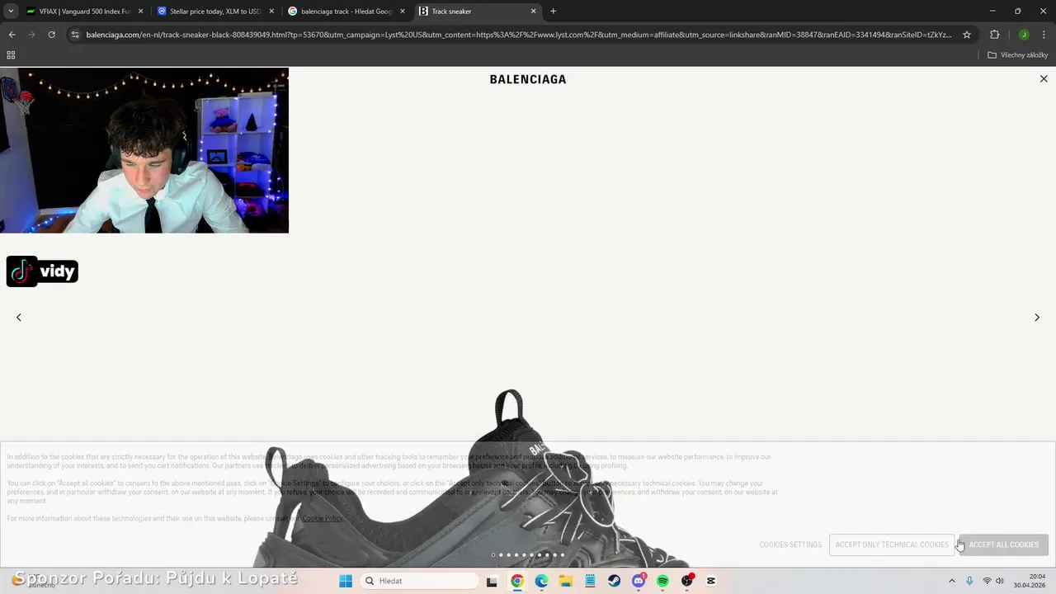
Task: Open the tab search dropdown
Action: click(11, 12)
